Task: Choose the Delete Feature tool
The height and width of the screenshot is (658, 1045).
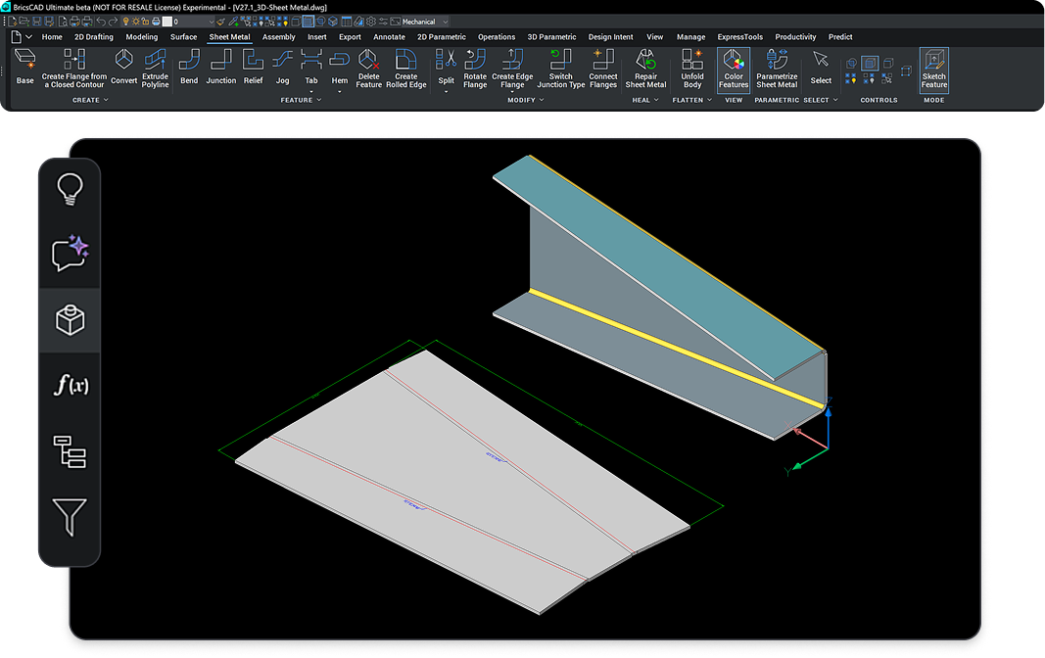Action: (368, 68)
